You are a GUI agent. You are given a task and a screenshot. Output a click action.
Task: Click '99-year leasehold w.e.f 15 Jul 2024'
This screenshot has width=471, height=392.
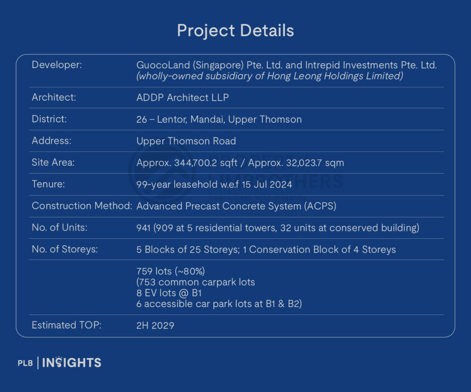(214, 185)
